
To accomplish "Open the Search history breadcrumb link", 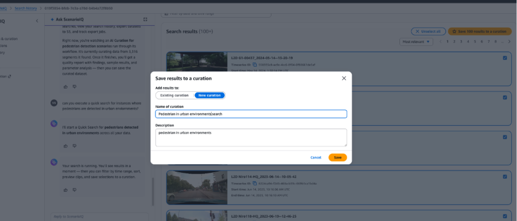I will (25, 8).
